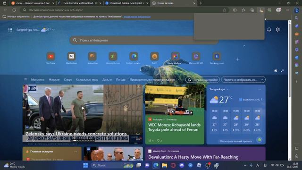Open the weather card more options menu
The height and width of the screenshot is (170, 302).
click(260, 89)
